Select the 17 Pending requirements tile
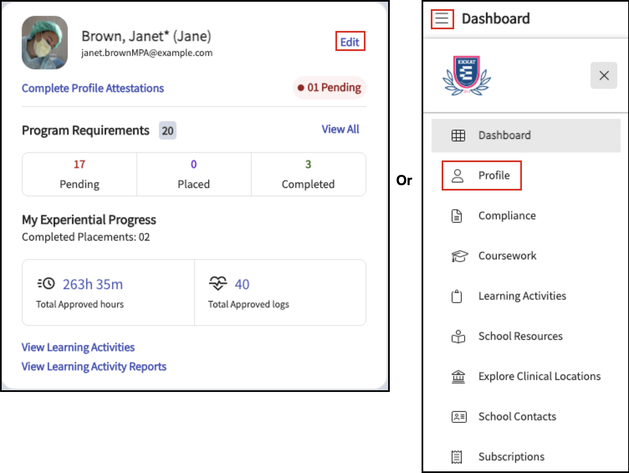The height and width of the screenshot is (473, 629). click(x=79, y=174)
